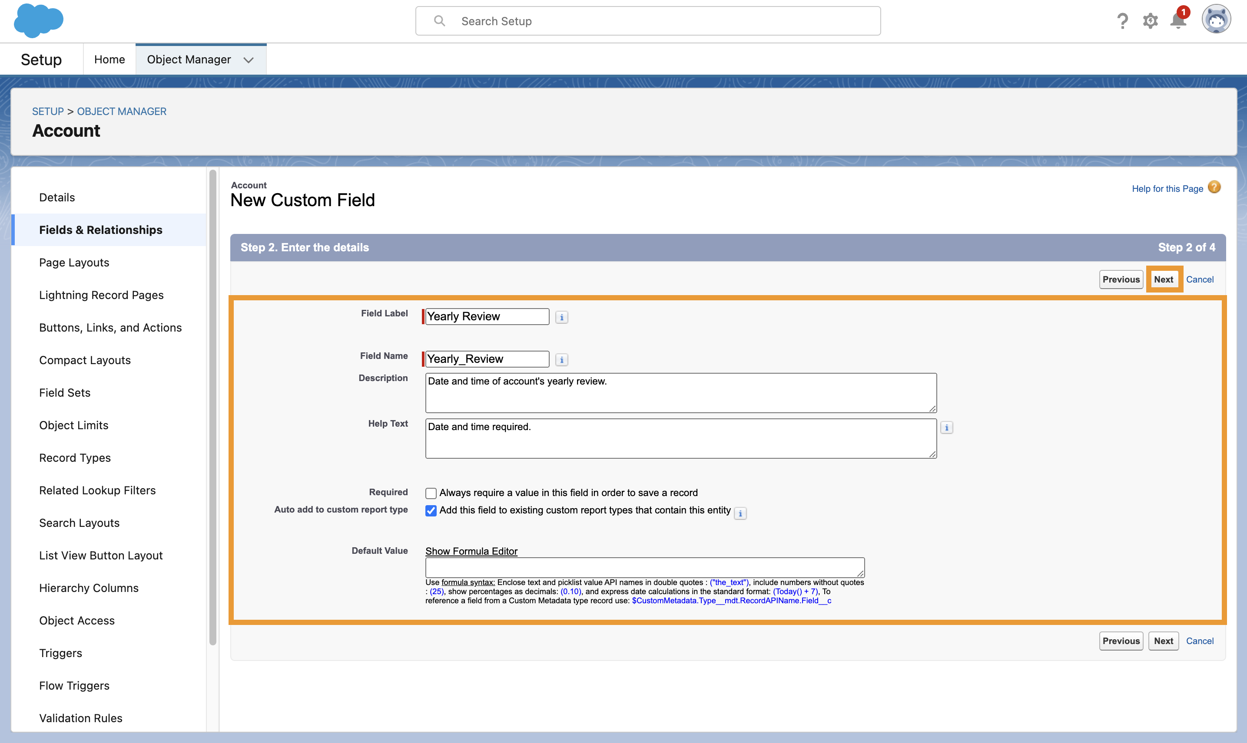The image size is (1247, 743).
Task: Click the bottom Next button
Action: point(1163,641)
